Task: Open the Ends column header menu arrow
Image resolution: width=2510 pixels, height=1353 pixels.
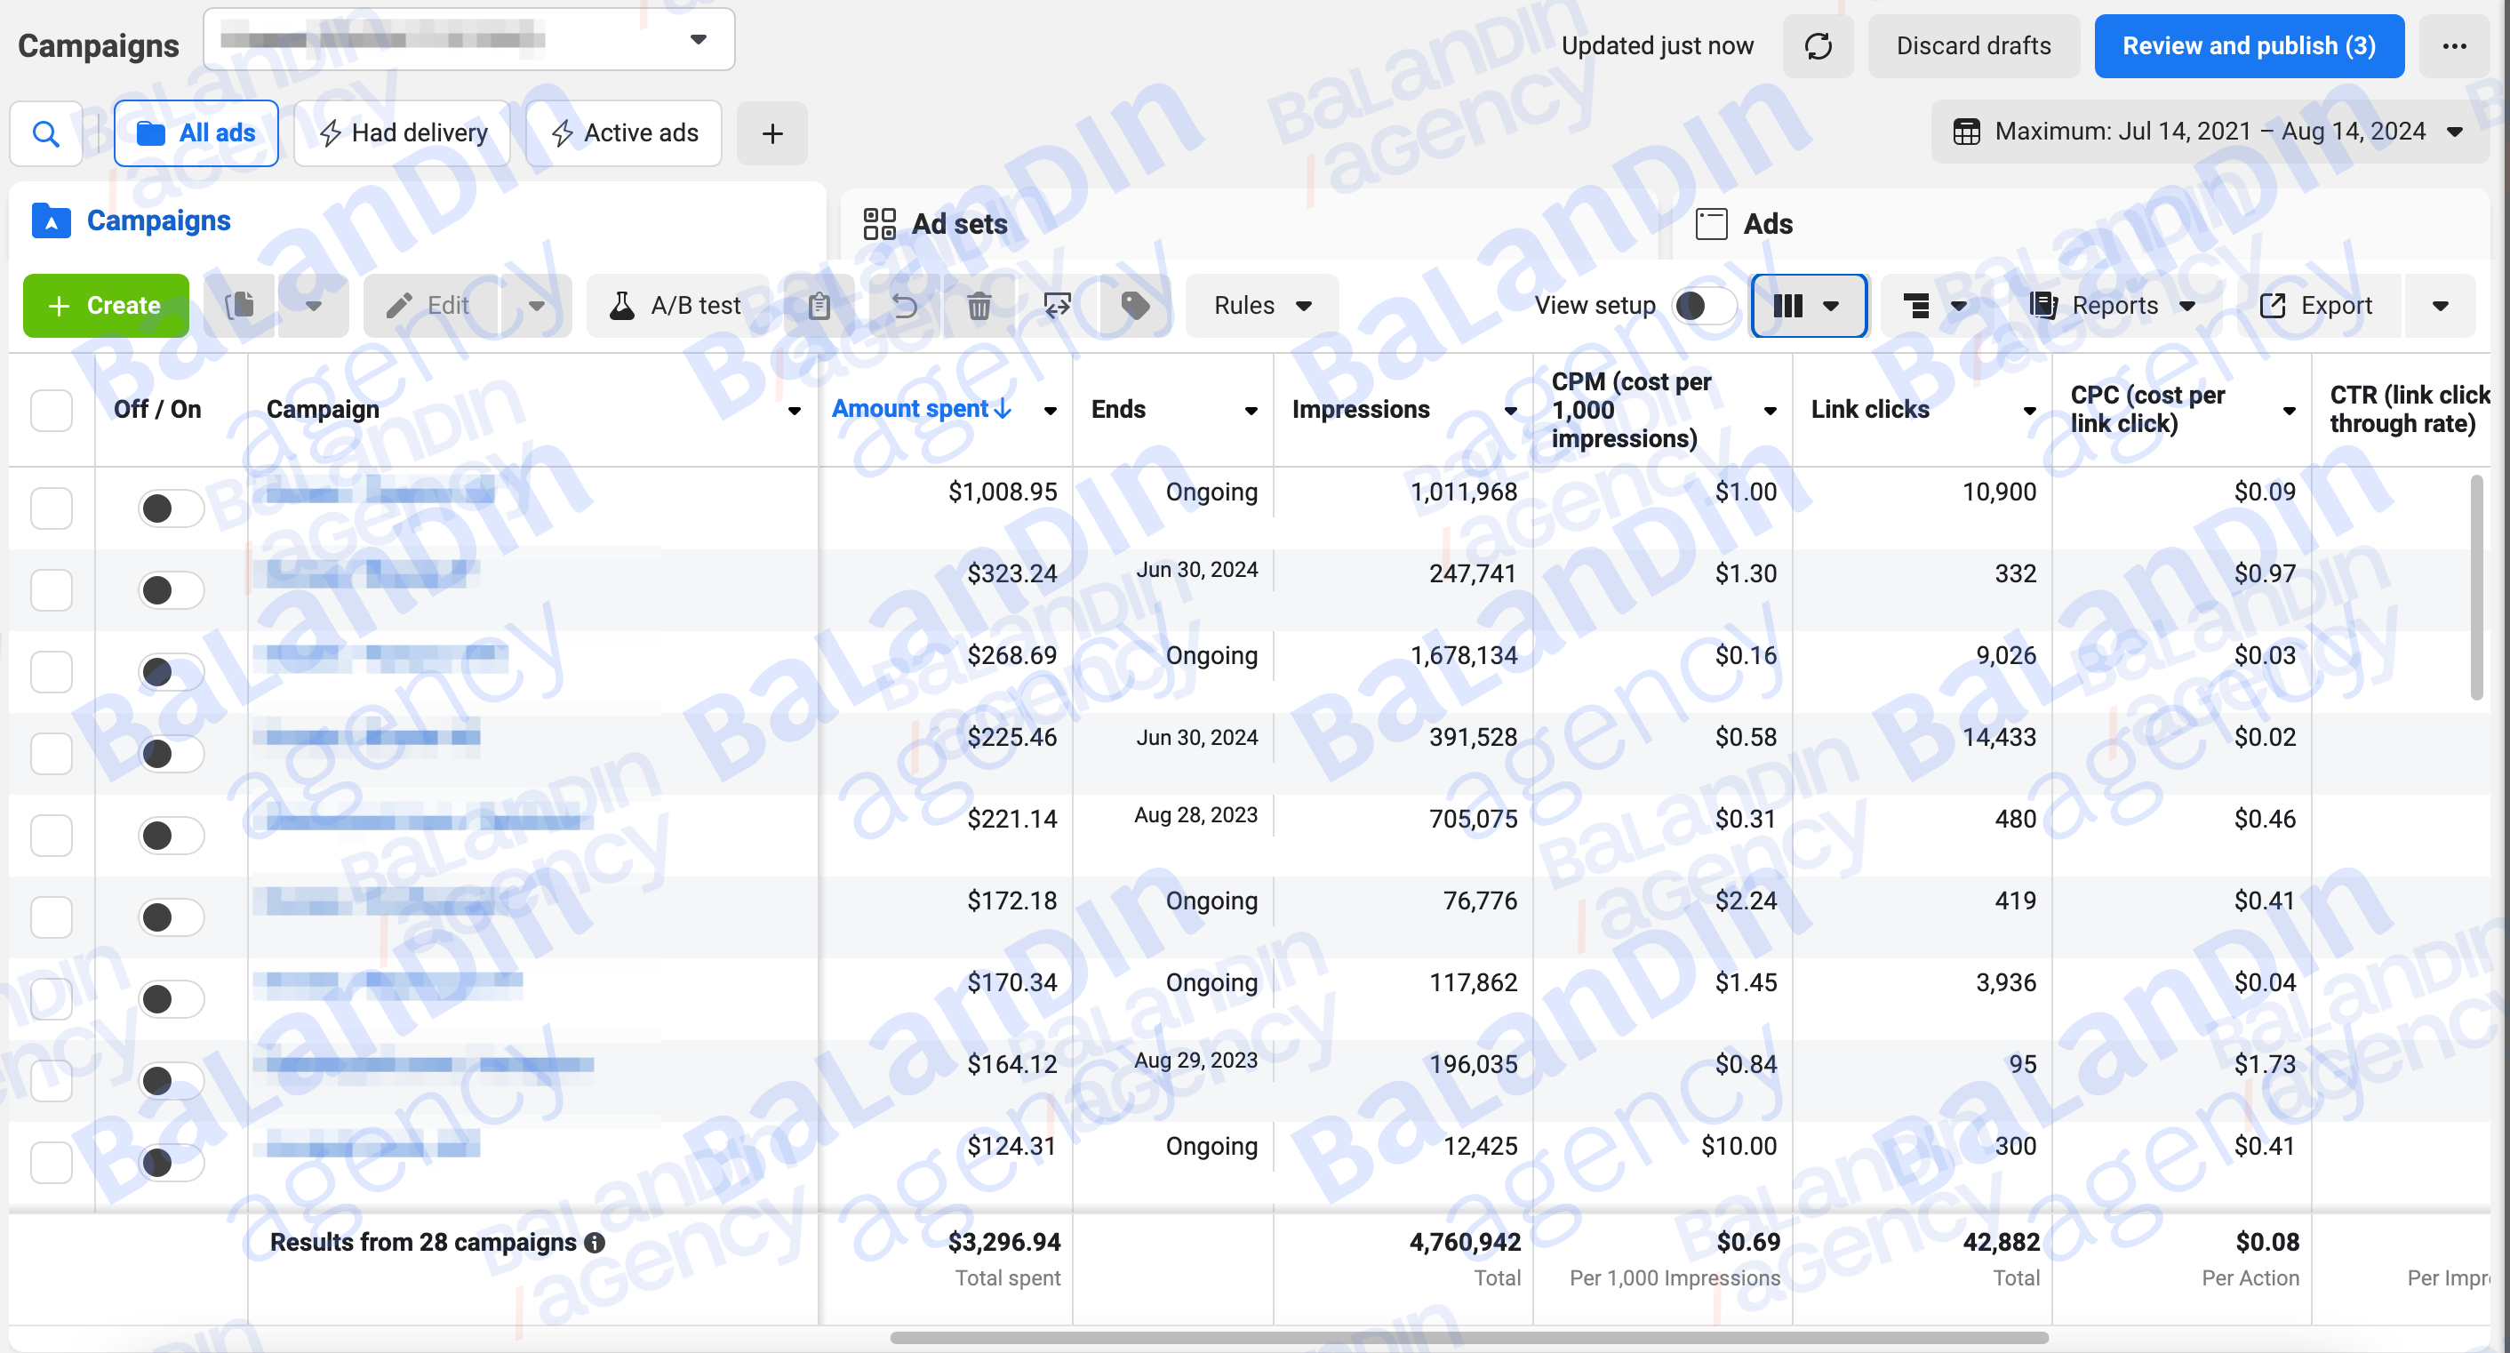Action: (1251, 411)
